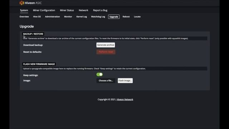Click the Keep settings label

coord(31,75)
